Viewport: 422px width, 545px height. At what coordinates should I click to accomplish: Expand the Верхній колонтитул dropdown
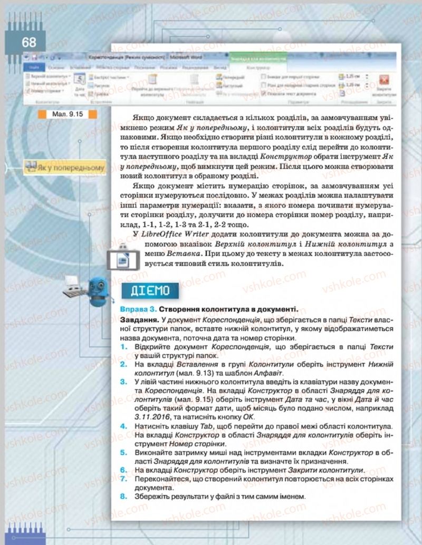point(48,76)
